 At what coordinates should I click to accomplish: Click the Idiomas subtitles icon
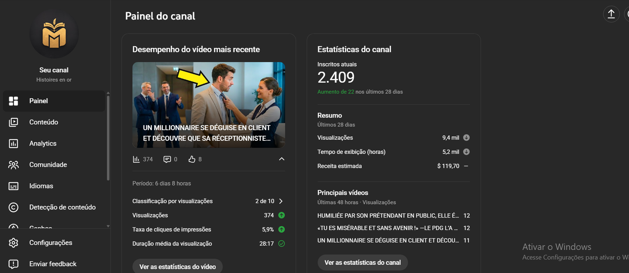(x=13, y=186)
